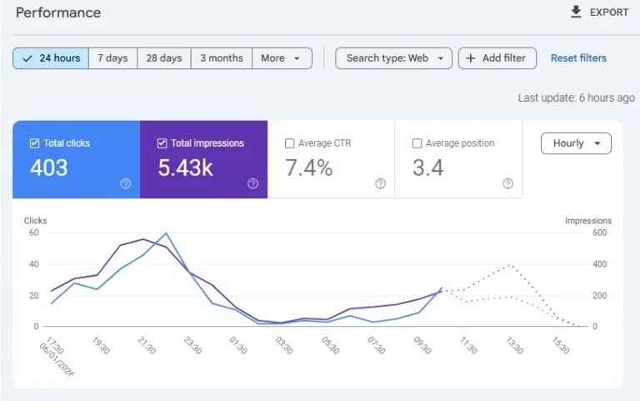The width and height of the screenshot is (640, 401).
Task: Click help icon on Total clicks card
Action: (125, 183)
